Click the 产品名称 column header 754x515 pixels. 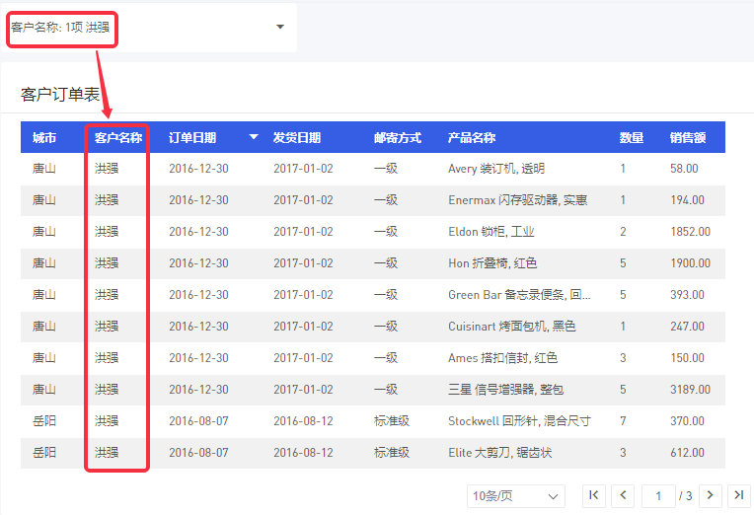(472, 138)
